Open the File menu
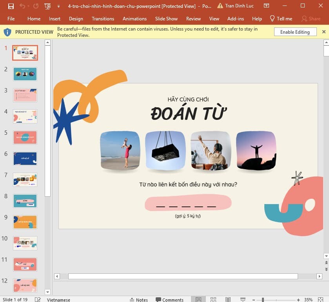The height and width of the screenshot is (302, 329). [11, 18]
